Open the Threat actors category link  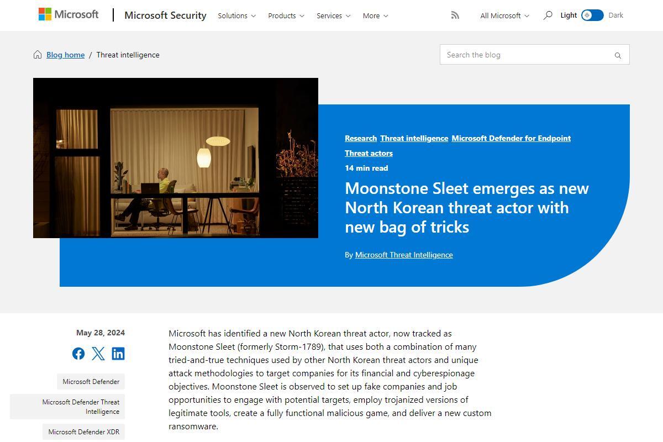point(369,153)
